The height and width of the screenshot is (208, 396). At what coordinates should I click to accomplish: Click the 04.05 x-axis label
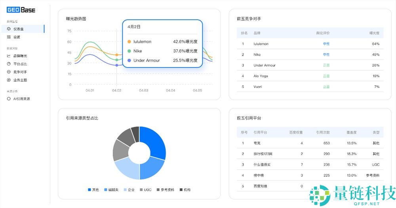tap(197, 90)
